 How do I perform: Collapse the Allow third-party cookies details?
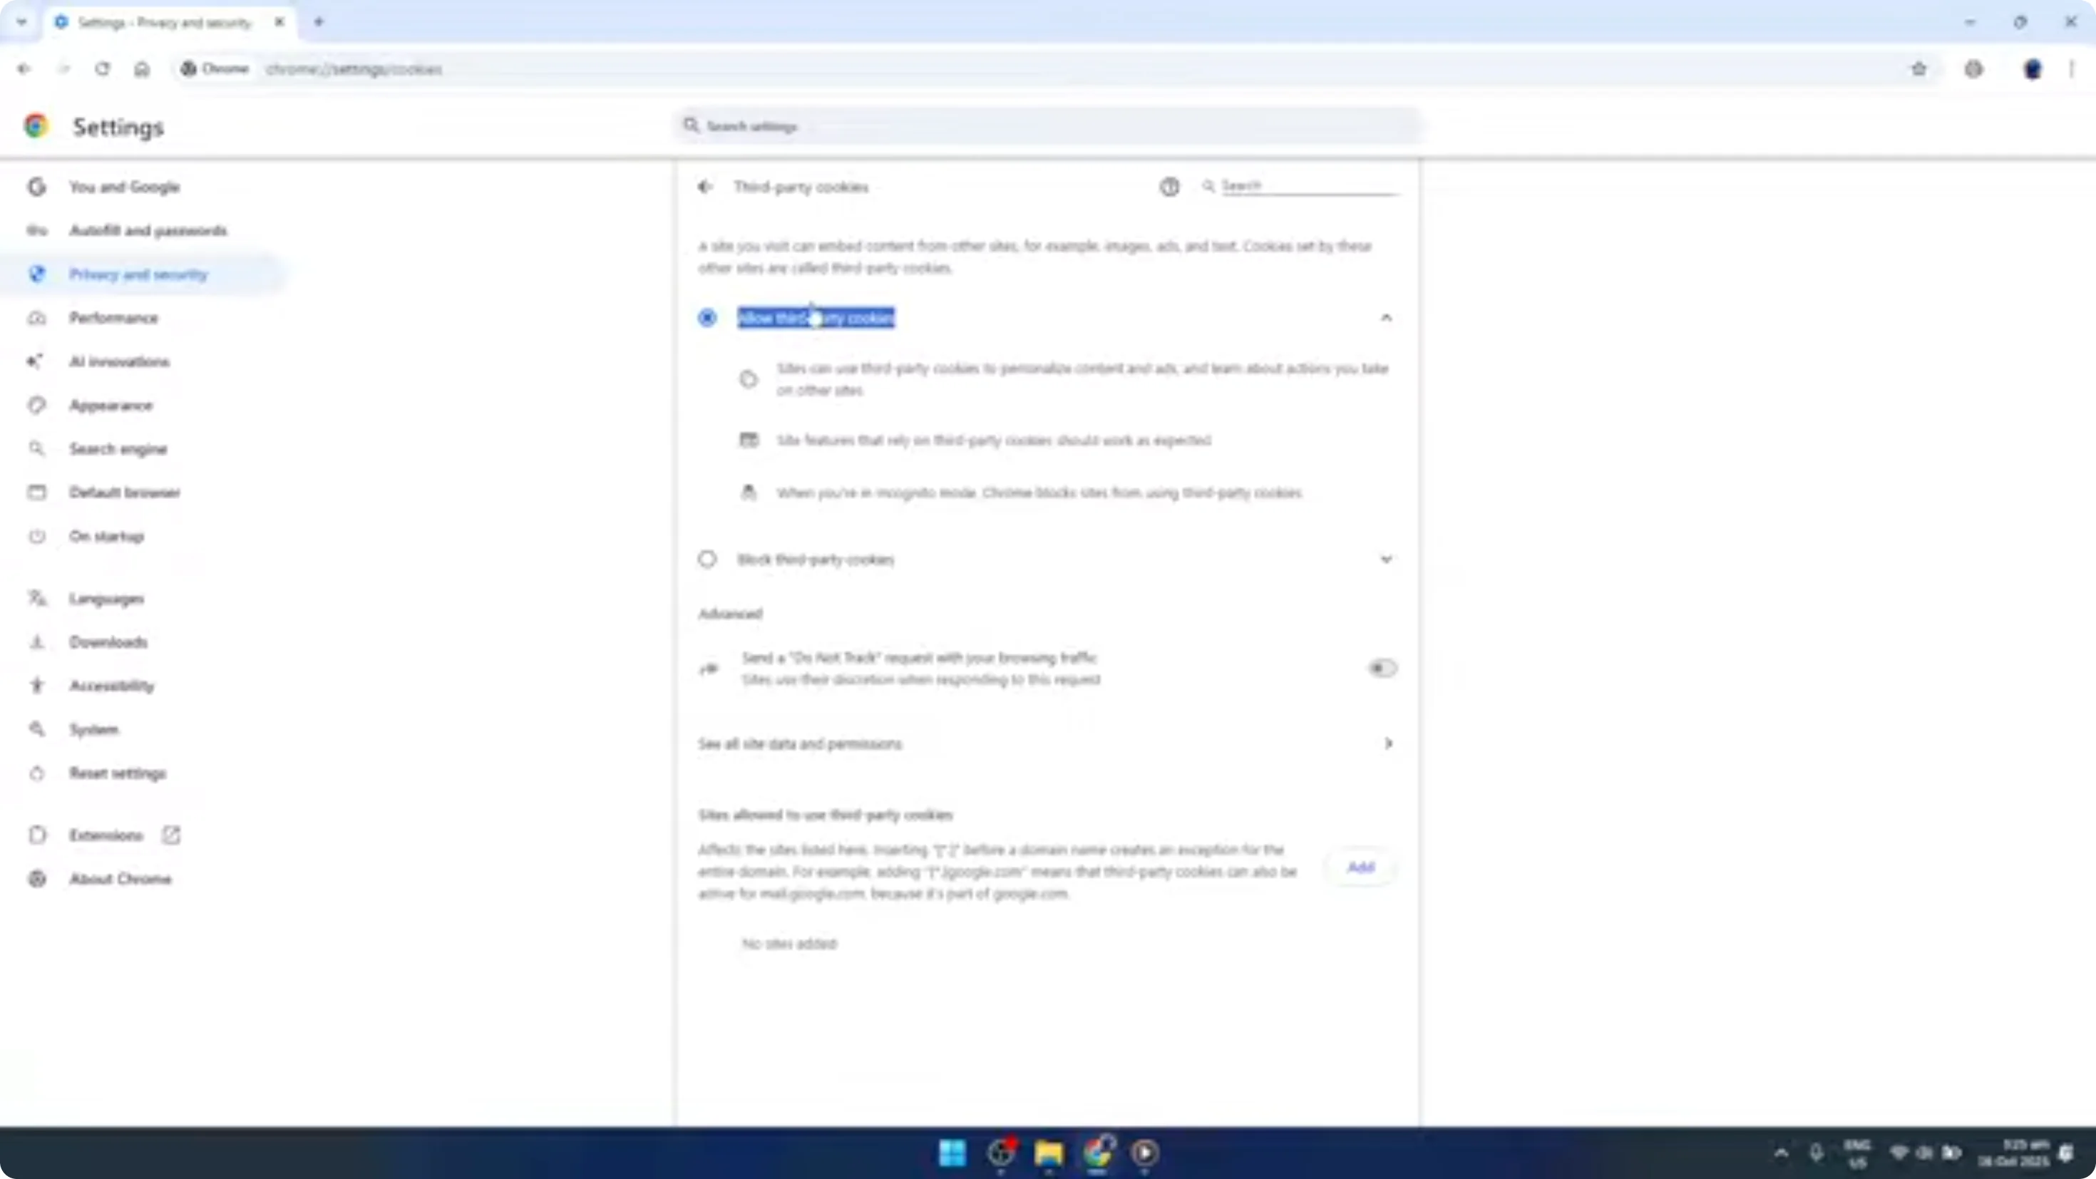(x=1387, y=317)
